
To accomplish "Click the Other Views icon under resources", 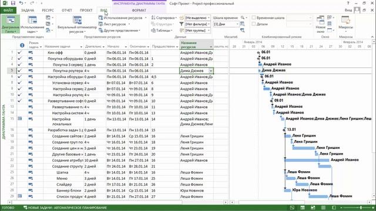I will [x=100, y=30].
